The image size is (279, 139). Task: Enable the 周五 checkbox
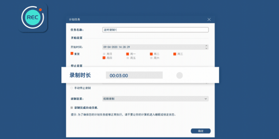[x=128, y=58]
